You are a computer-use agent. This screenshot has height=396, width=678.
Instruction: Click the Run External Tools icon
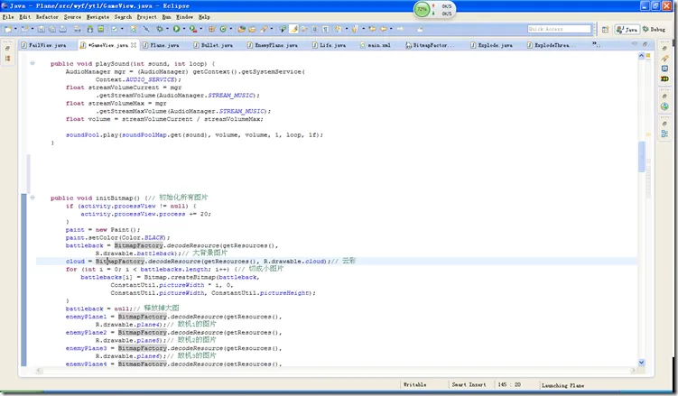(193, 29)
